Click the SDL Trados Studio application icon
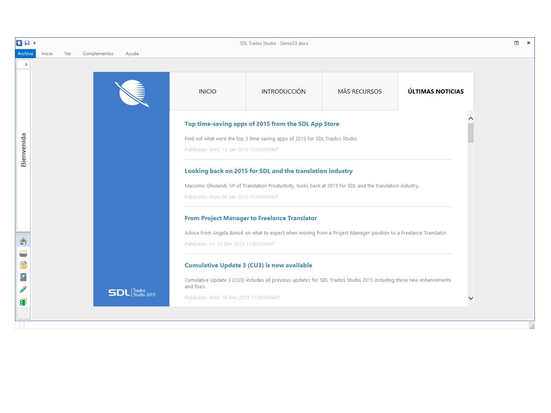Screen dimensions: 551x413 20,43
